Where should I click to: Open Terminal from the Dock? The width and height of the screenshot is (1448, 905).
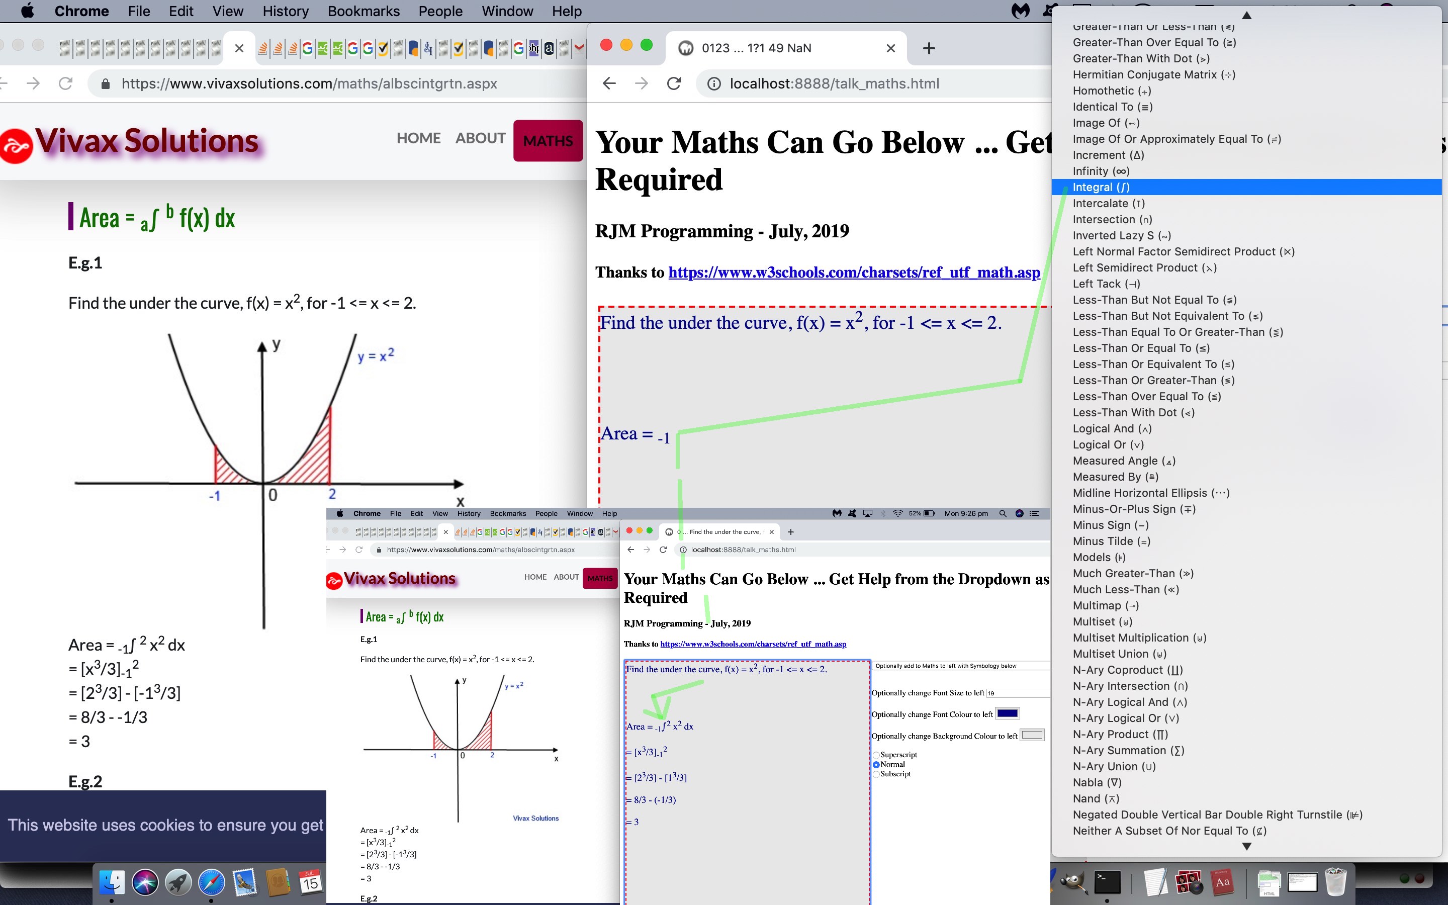click(x=1107, y=882)
